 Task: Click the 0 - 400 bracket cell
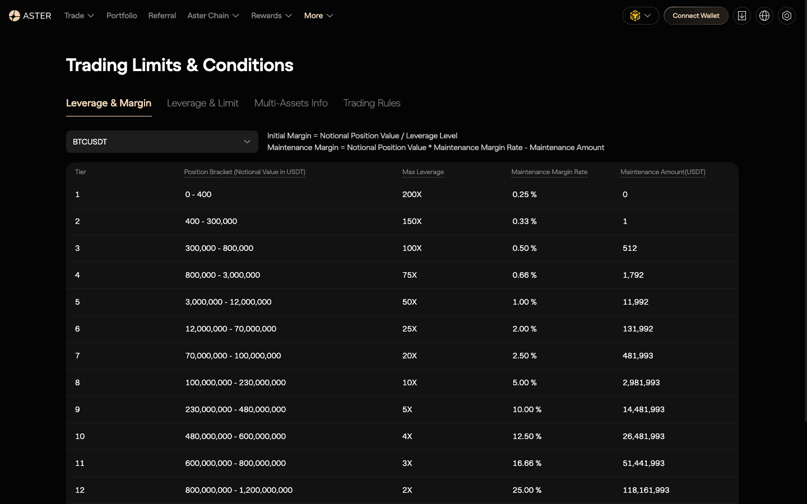pos(198,194)
